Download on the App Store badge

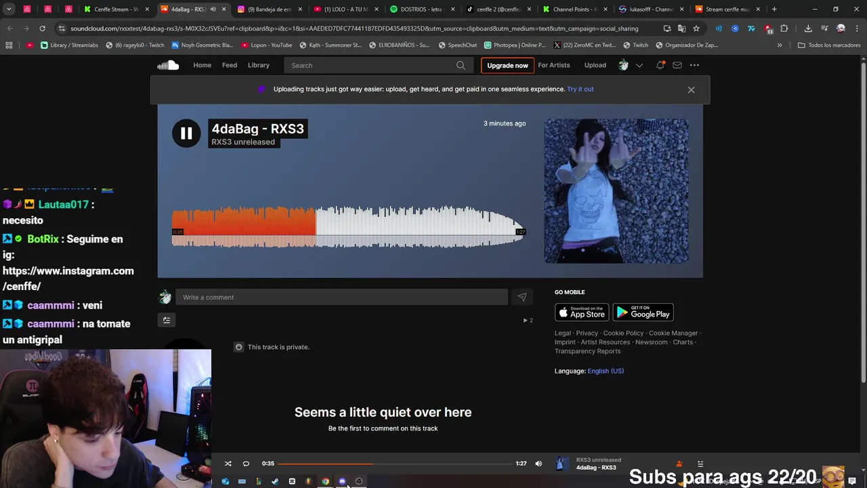[582, 312]
